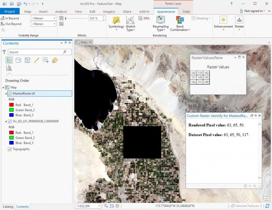The width and height of the screenshot is (272, 210).
Task: Open the Symbology tool
Action: [116, 20]
